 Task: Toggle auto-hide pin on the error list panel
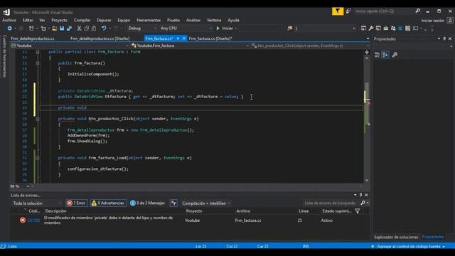360,195
